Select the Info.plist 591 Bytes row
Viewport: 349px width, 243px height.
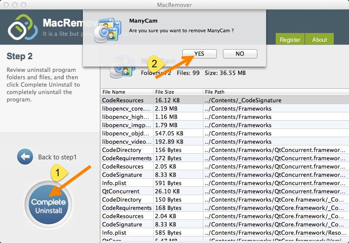pos(225,183)
